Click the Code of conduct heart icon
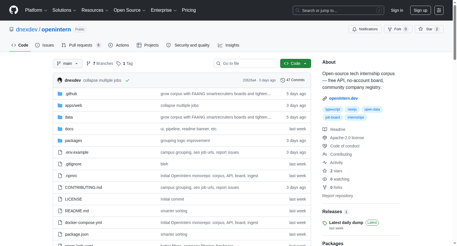 pyautogui.click(x=325, y=146)
